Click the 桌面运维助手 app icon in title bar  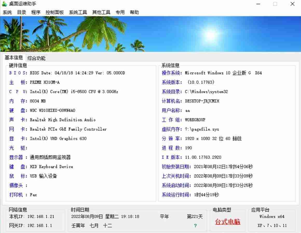click(x=4, y=4)
